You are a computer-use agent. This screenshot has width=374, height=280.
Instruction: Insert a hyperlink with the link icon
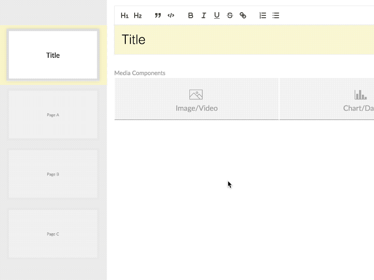(x=243, y=15)
